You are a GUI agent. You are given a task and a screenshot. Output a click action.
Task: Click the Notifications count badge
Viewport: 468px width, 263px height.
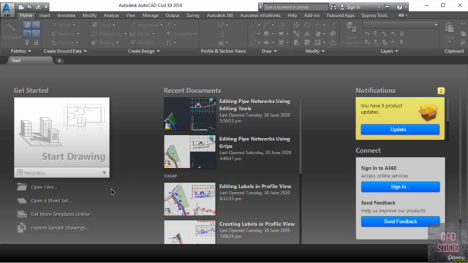click(x=441, y=91)
